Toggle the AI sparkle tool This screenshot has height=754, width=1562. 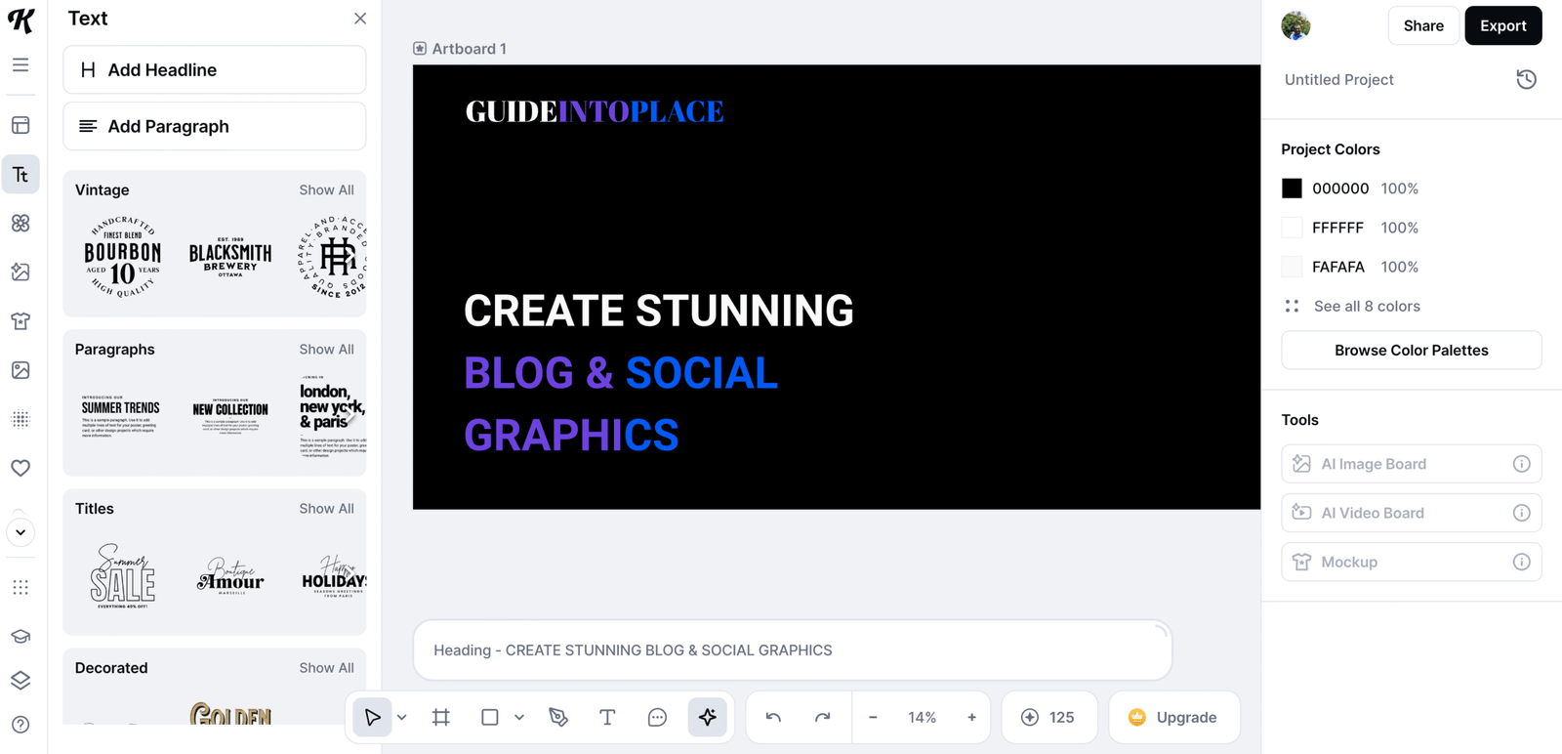(x=708, y=717)
